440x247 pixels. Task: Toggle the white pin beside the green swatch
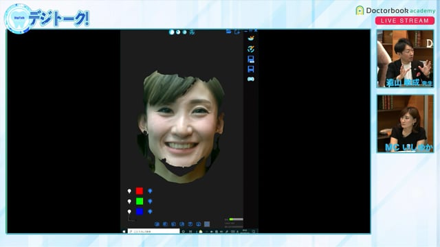click(x=129, y=201)
